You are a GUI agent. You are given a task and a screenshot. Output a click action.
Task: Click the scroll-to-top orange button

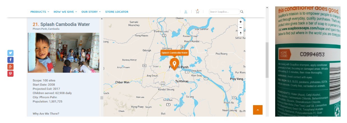(x=258, y=110)
